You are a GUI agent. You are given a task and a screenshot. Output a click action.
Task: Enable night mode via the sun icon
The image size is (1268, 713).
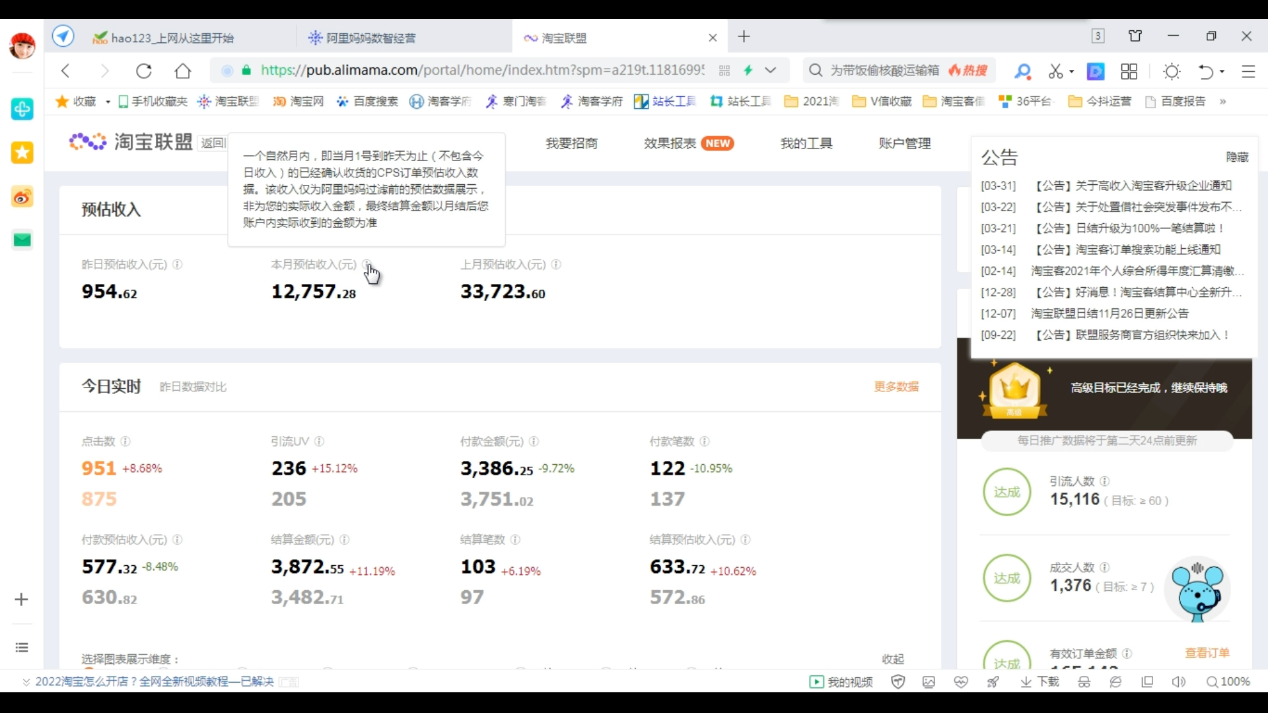point(1173,71)
